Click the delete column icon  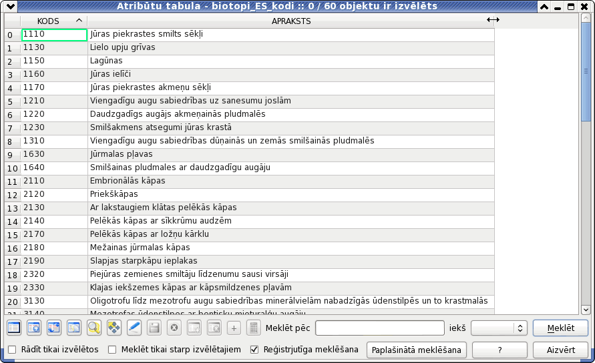click(x=214, y=328)
